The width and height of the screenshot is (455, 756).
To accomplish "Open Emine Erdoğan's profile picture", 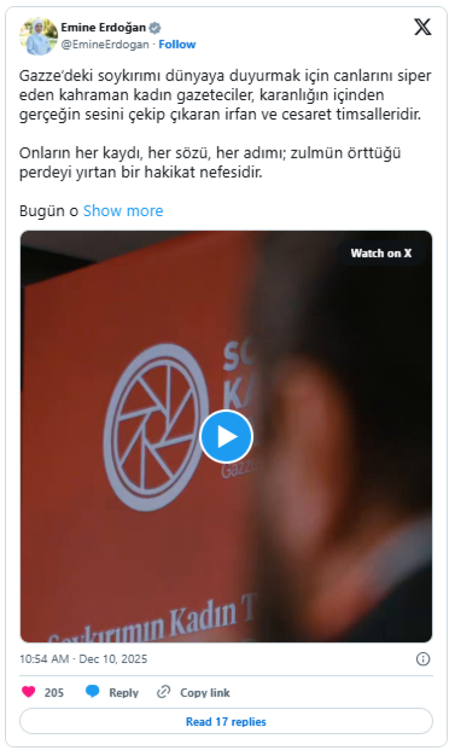I will [38, 36].
